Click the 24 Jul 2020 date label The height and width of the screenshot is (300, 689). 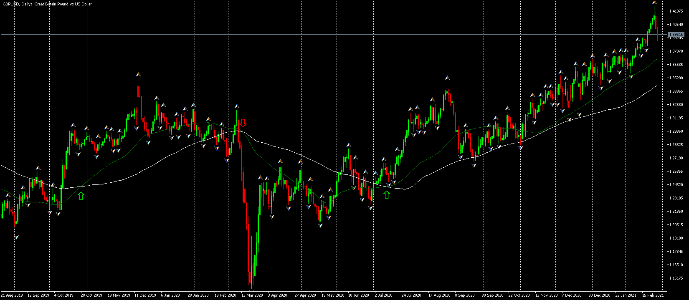[x=412, y=295]
